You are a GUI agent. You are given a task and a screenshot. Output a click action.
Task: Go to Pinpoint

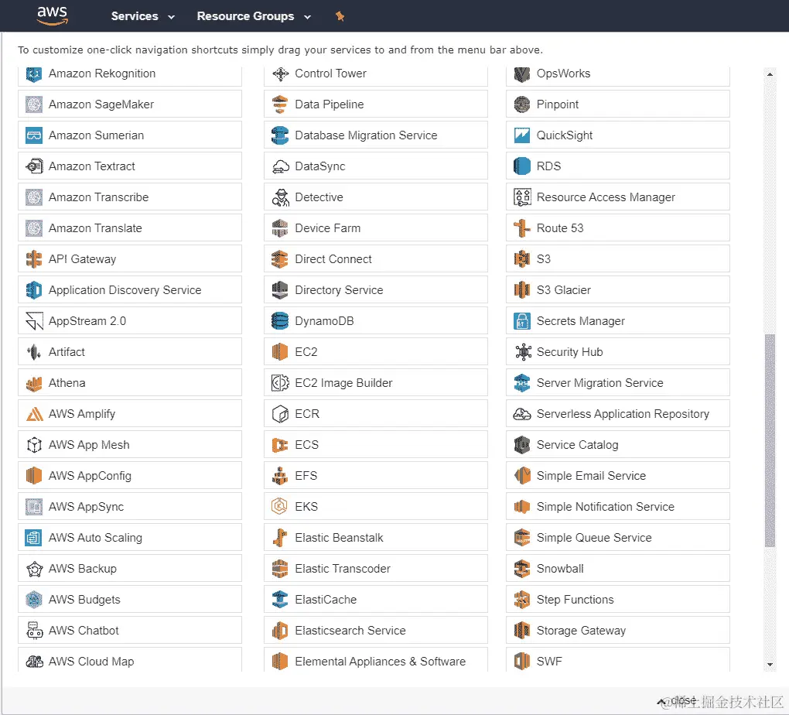[618, 104]
